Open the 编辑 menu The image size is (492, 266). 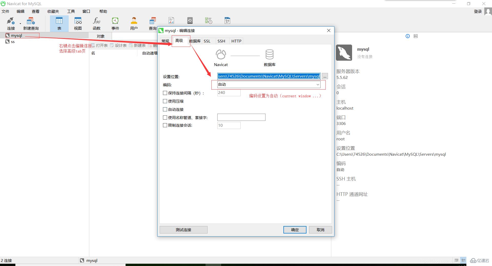tap(20, 12)
